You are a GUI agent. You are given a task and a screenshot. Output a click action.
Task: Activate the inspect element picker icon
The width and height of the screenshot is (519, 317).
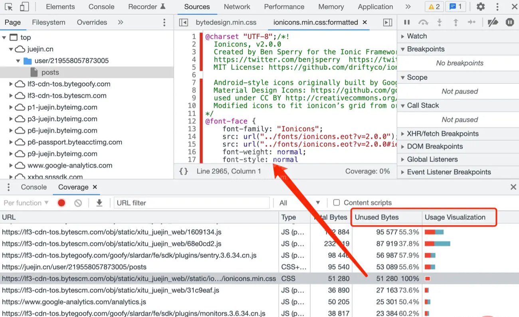[8, 7]
